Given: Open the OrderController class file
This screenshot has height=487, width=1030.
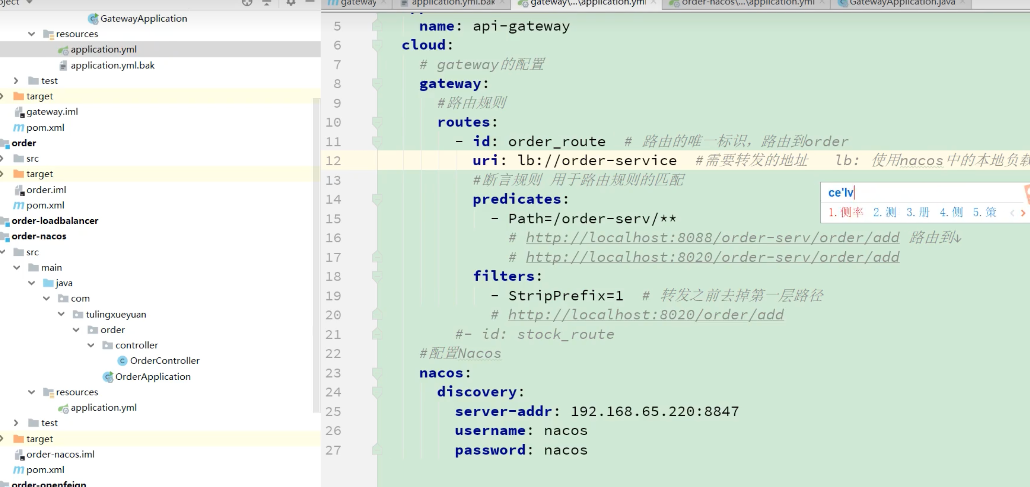Looking at the screenshot, I should 164,361.
